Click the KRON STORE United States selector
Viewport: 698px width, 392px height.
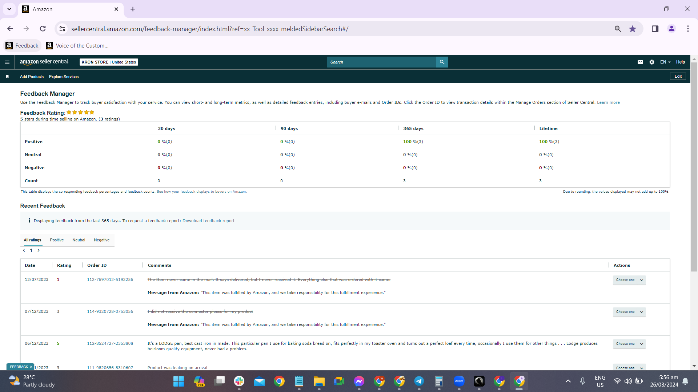tap(109, 62)
